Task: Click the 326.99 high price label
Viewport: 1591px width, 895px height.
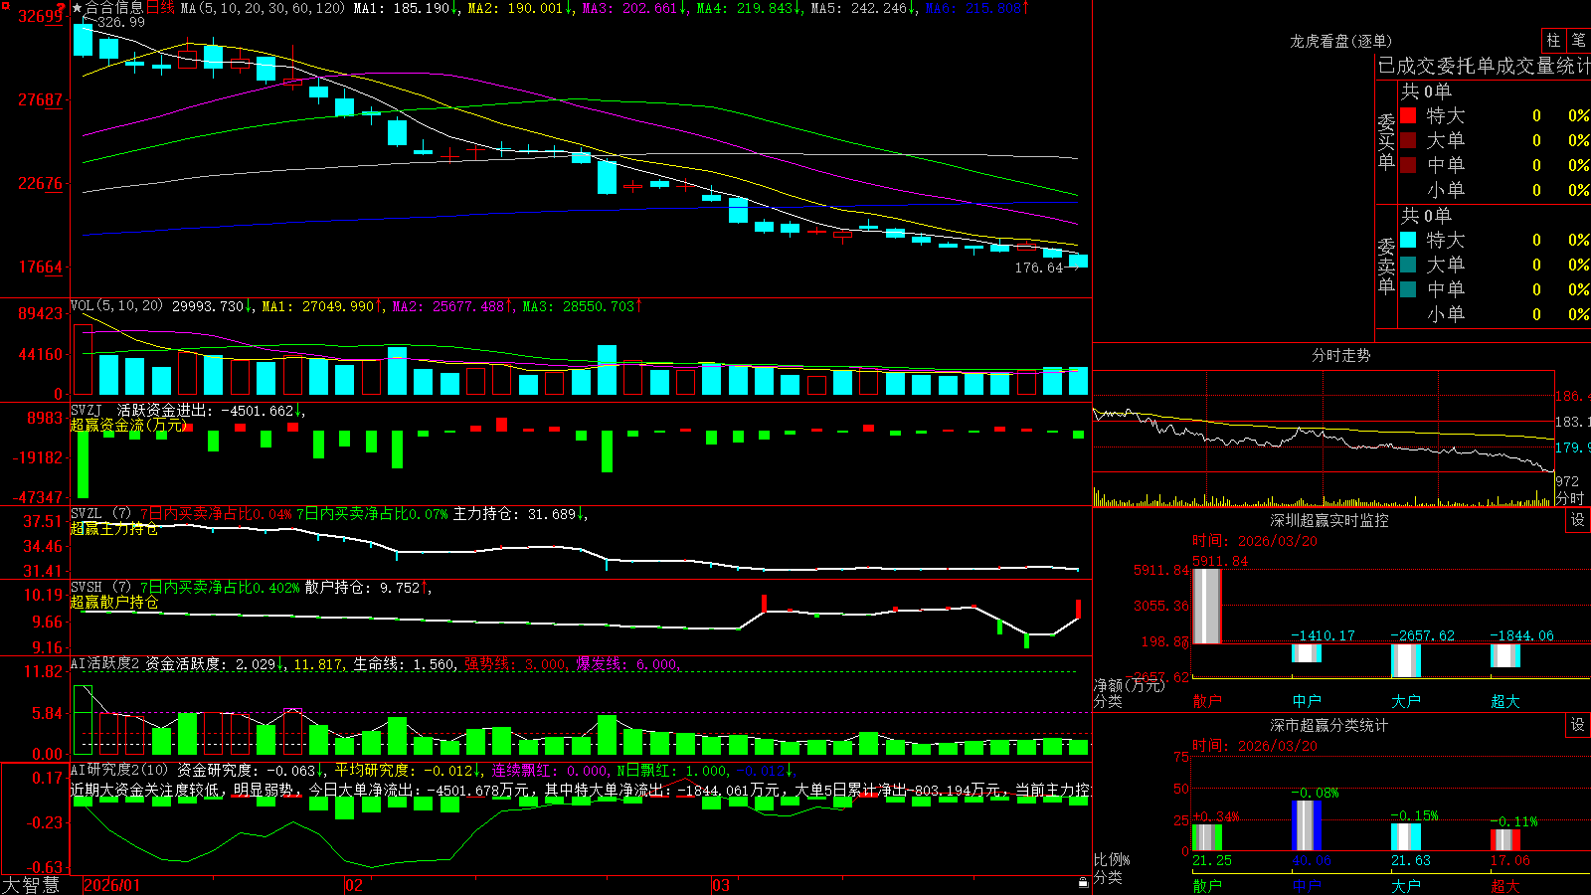Action: (x=120, y=22)
